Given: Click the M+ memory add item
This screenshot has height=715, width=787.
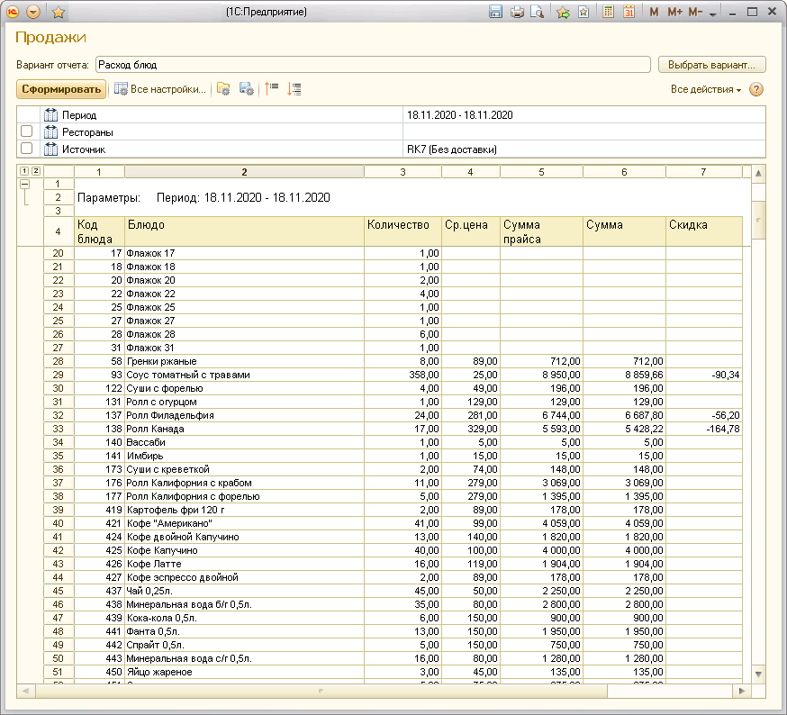Looking at the screenshot, I should (674, 12).
